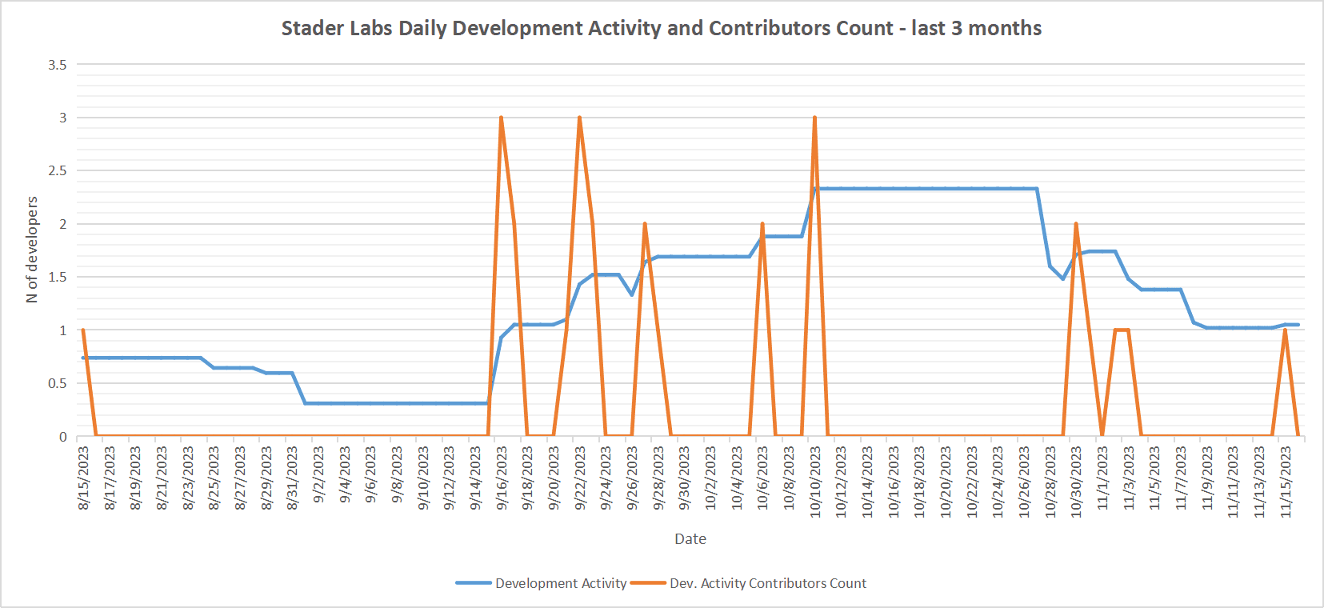The height and width of the screenshot is (608, 1324).
Task: Select the 9/2/2023 date axis label
Action: (x=318, y=474)
